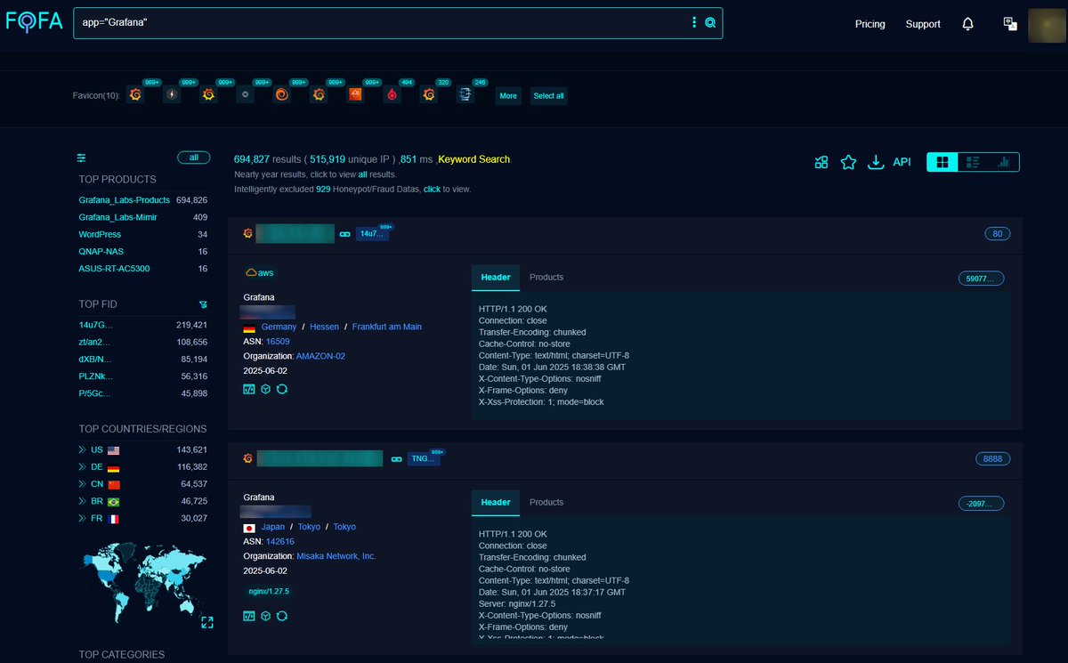Click cube icon on the Japan result

(265, 615)
